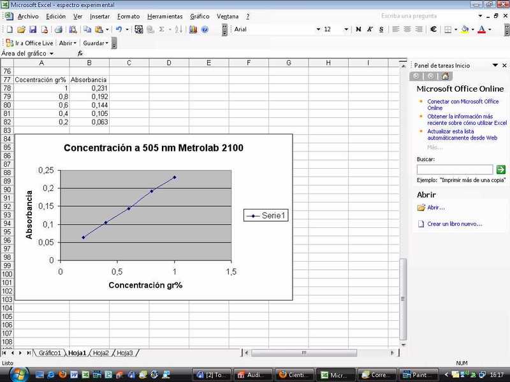Viewport: 510px width, 382px height.
Task: Launch the Chart Wizard icon
Action: [x=194, y=29]
